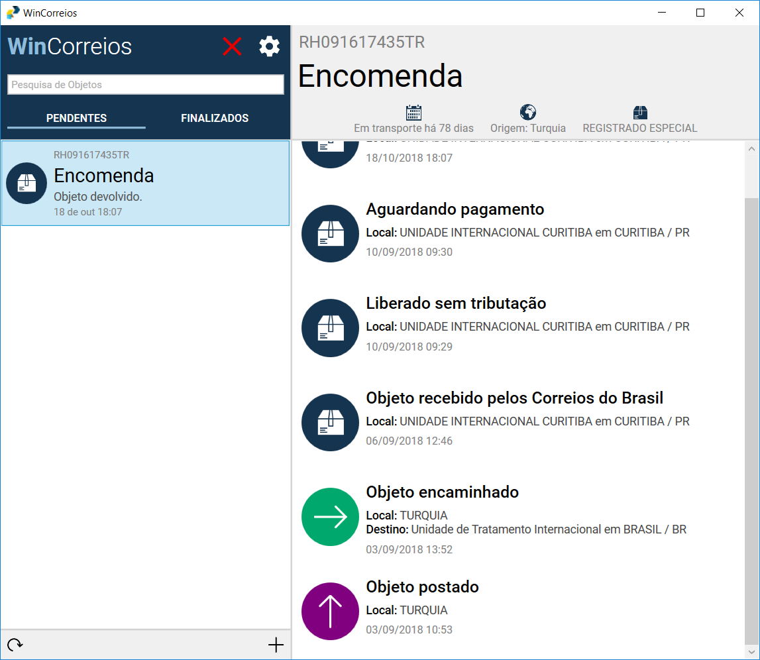This screenshot has width=760, height=660.
Task: Click the Encomenda heading title
Action: 380,76
